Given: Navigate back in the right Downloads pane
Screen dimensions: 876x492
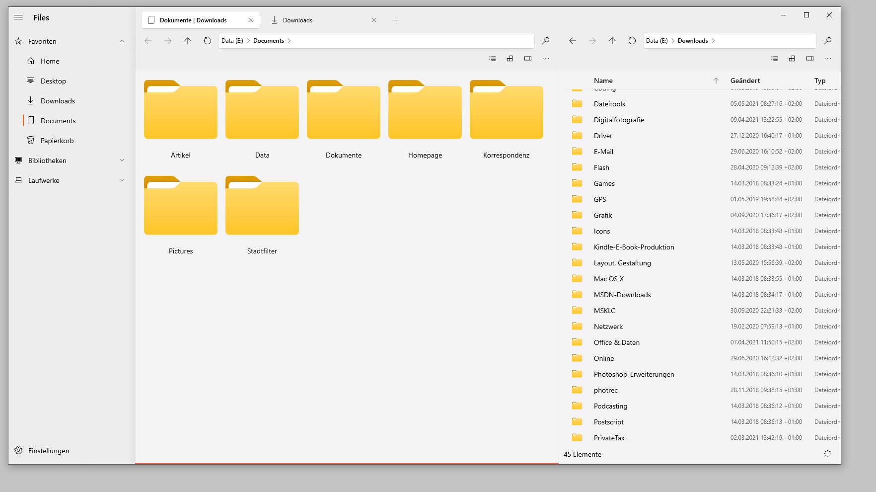Looking at the screenshot, I should 573,41.
